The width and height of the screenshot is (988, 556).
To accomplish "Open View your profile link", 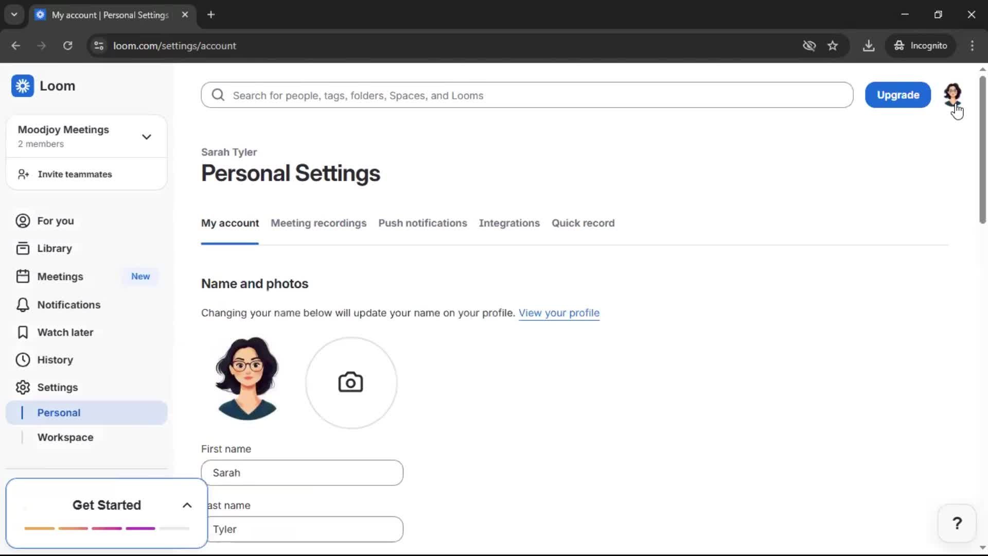I will pyautogui.click(x=559, y=313).
